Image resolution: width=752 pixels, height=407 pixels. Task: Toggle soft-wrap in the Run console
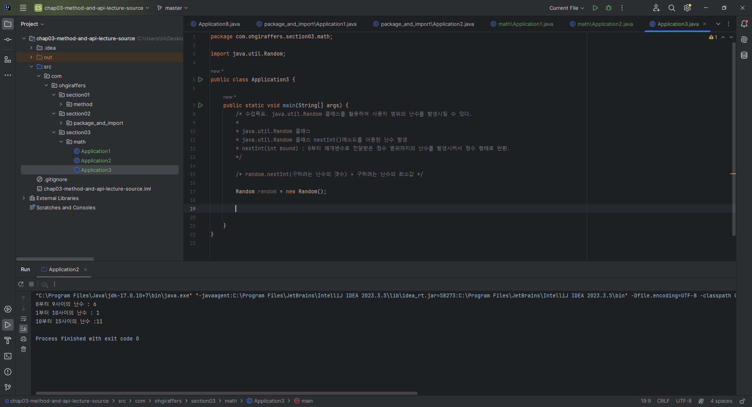23,319
